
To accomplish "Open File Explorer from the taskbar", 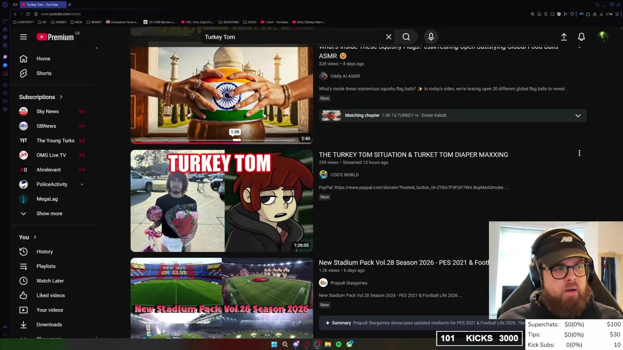I will [328, 344].
